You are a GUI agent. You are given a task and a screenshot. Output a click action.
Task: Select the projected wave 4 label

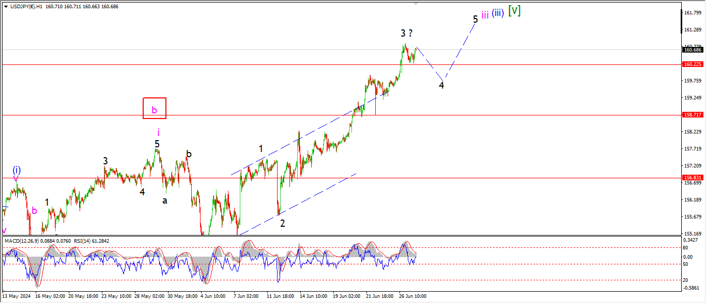(x=441, y=86)
